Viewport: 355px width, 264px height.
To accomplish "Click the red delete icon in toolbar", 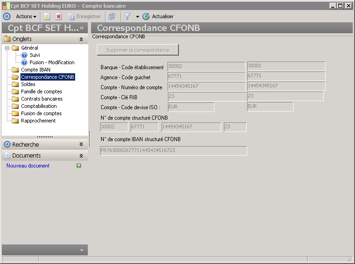I will click(x=59, y=16).
